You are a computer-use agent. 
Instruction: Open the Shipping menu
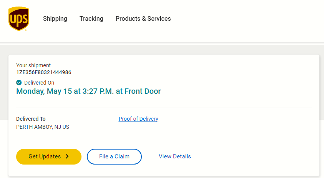(x=55, y=18)
